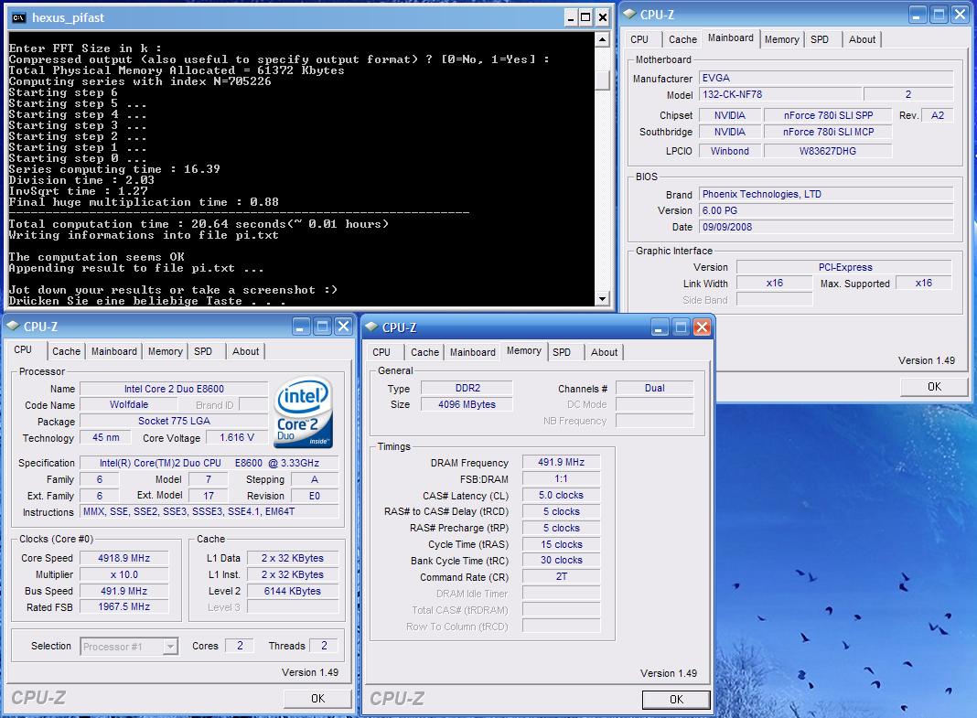Maximize the hexus_pifast console window

tap(585, 17)
